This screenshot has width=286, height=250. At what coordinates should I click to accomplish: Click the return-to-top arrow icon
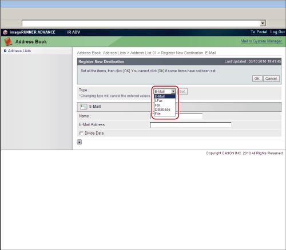coord(80,142)
